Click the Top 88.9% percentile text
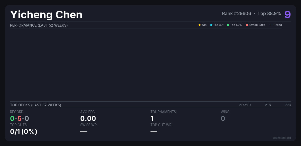This screenshot has width=301, height=146. click(269, 14)
